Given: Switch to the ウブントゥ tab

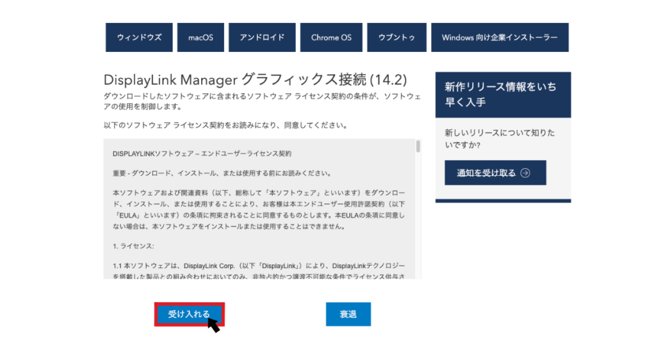Looking at the screenshot, I should (397, 38).
